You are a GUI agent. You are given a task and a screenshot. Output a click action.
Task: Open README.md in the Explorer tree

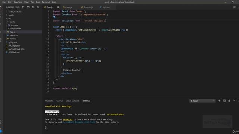(14, 52)
